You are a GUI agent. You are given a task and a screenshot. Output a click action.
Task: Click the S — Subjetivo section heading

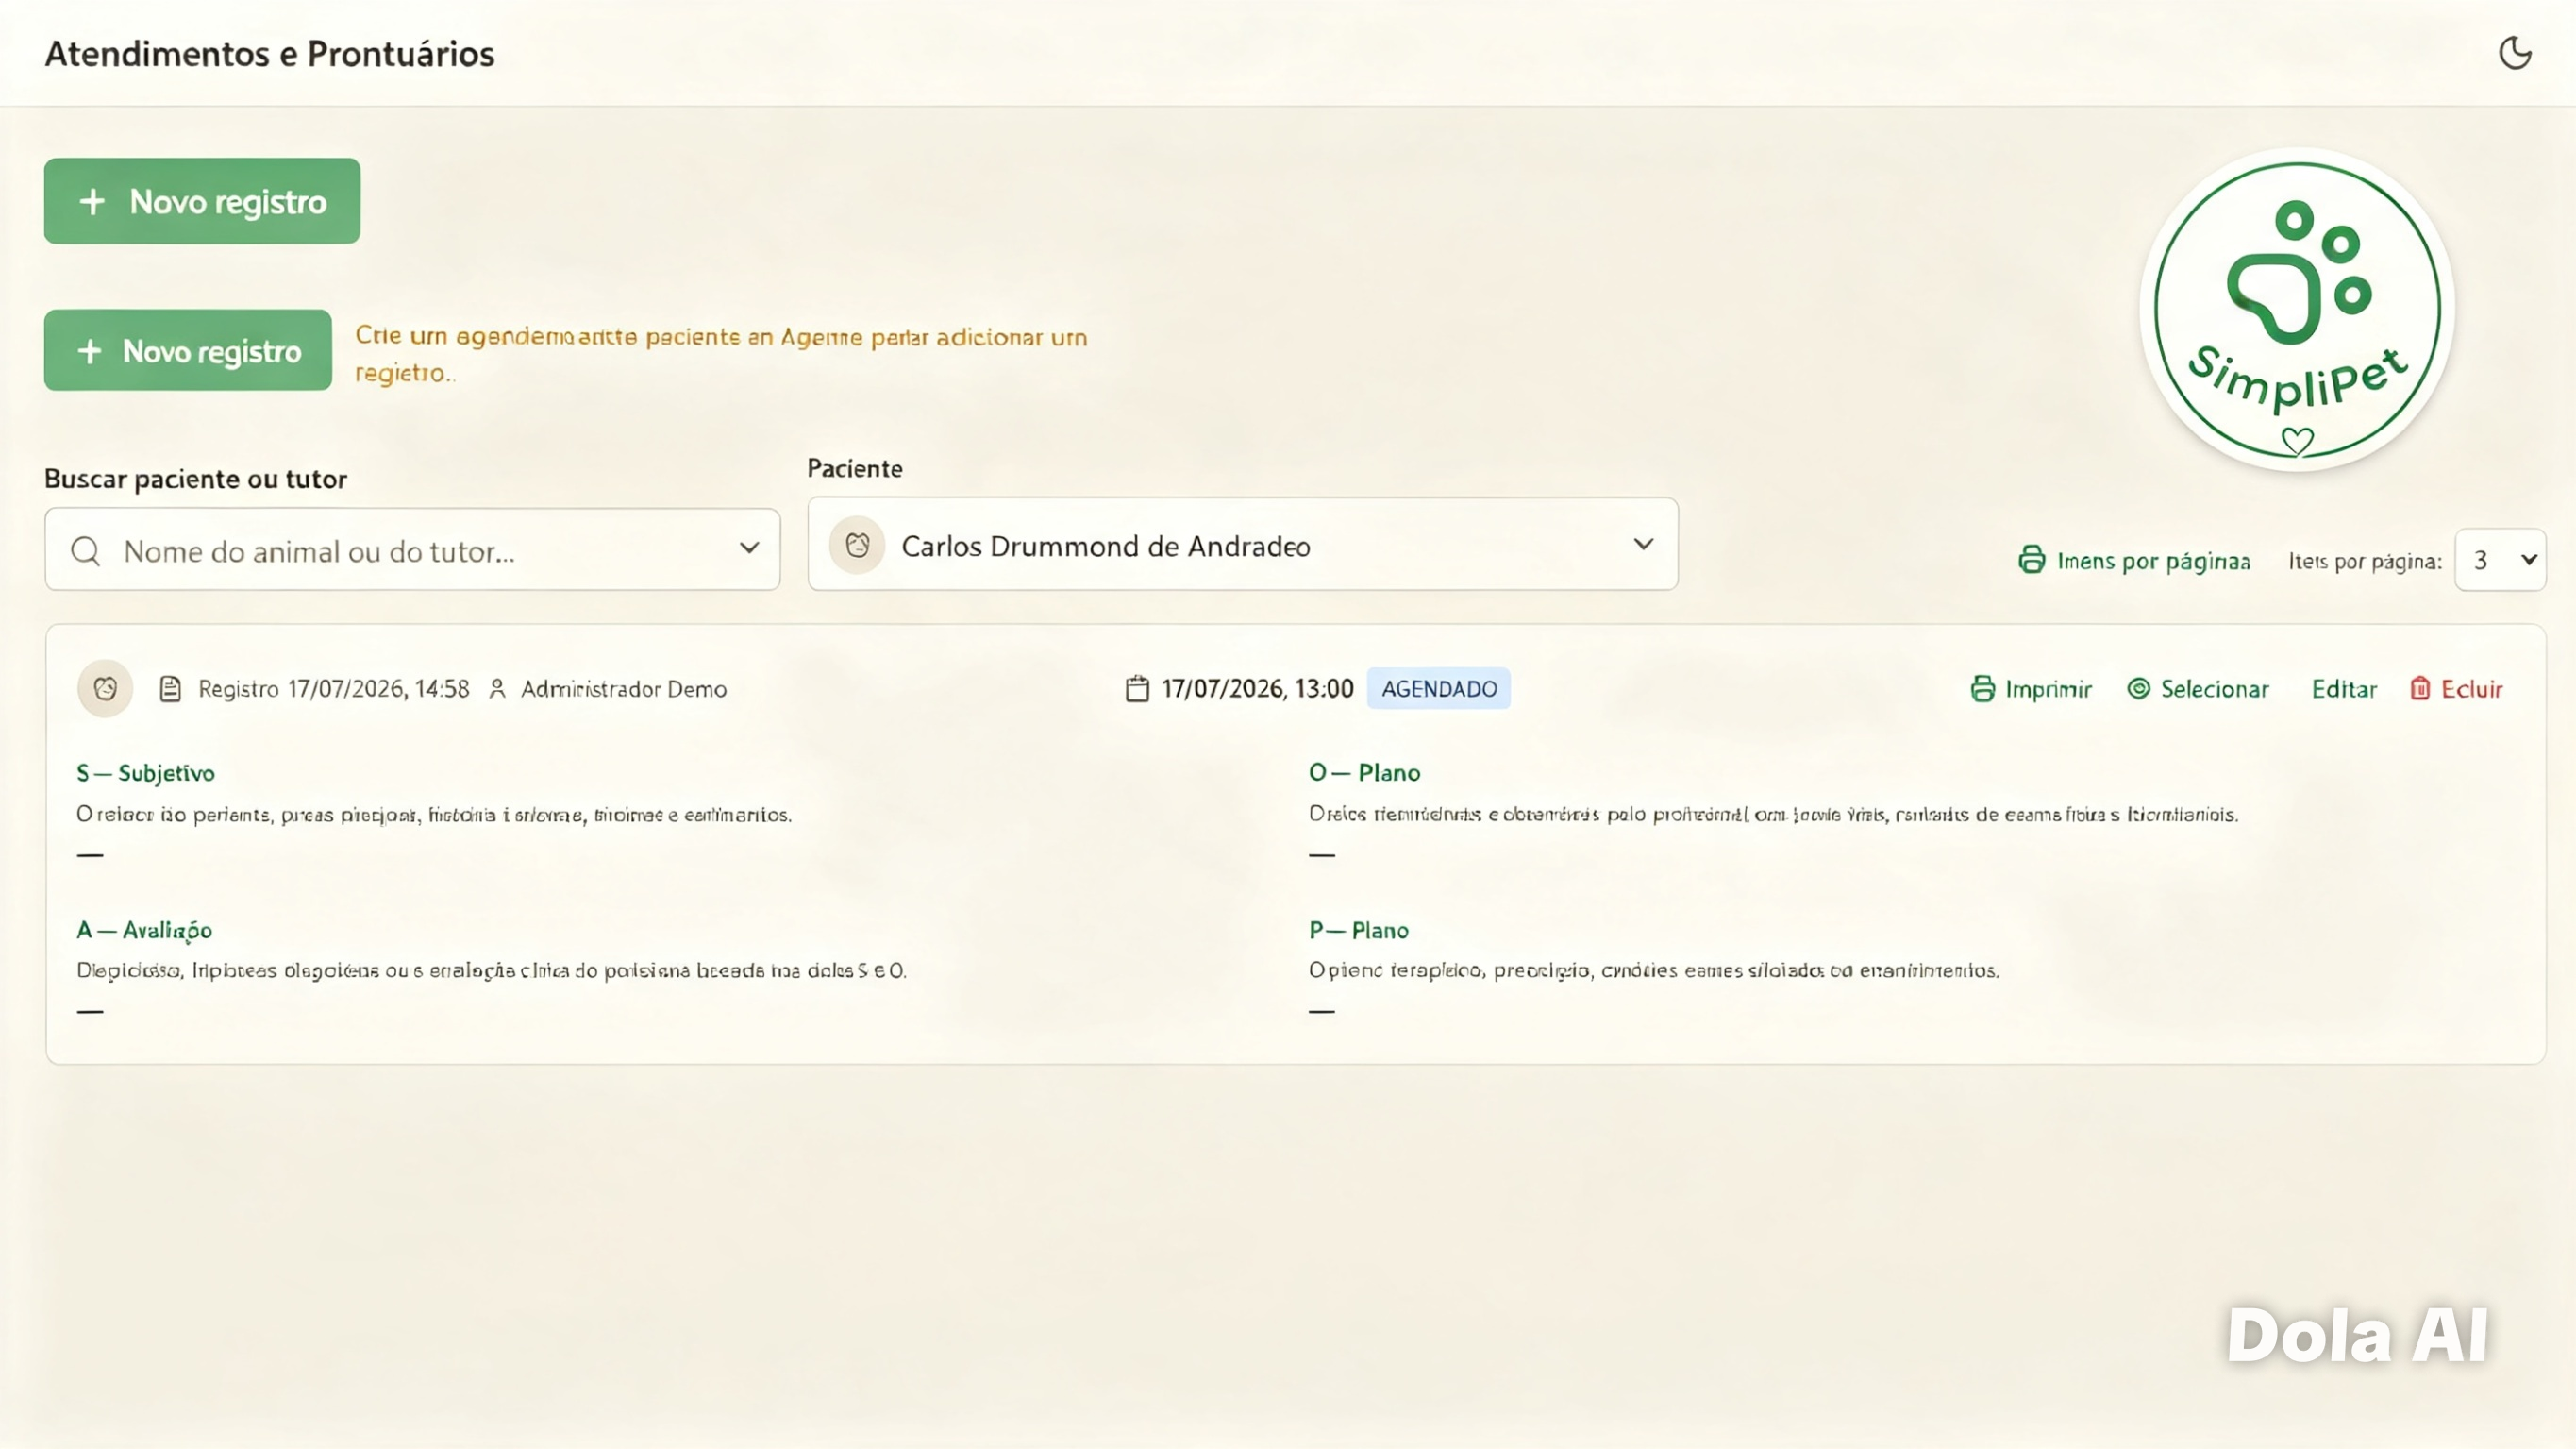pyautogui.click(x=146, y=772)
